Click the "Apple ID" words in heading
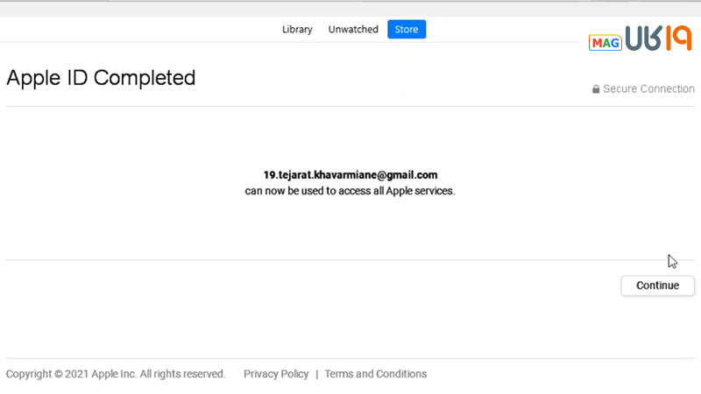 point(47,78)
